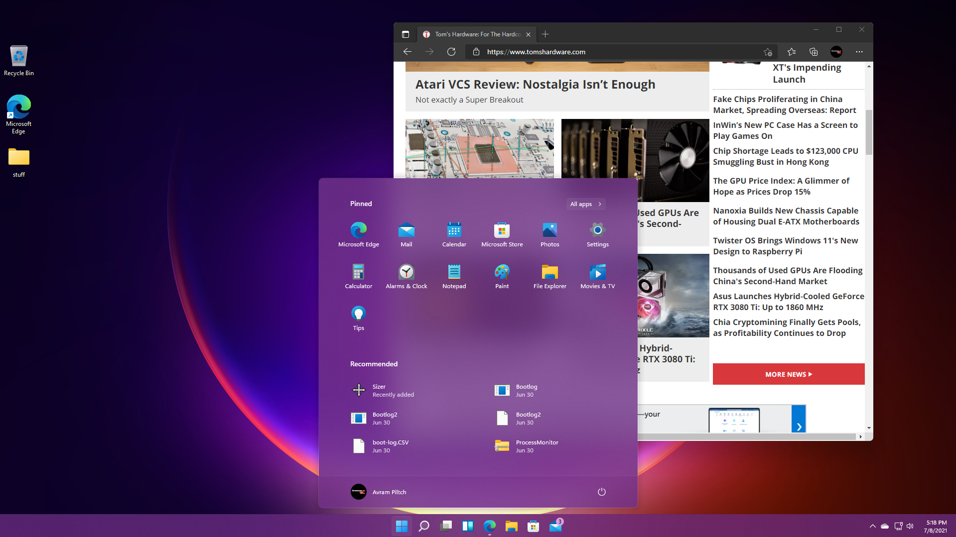The height and width of the screenshot is (537, 956).
Task: Open Movies & TV
Action: point(597,276)
